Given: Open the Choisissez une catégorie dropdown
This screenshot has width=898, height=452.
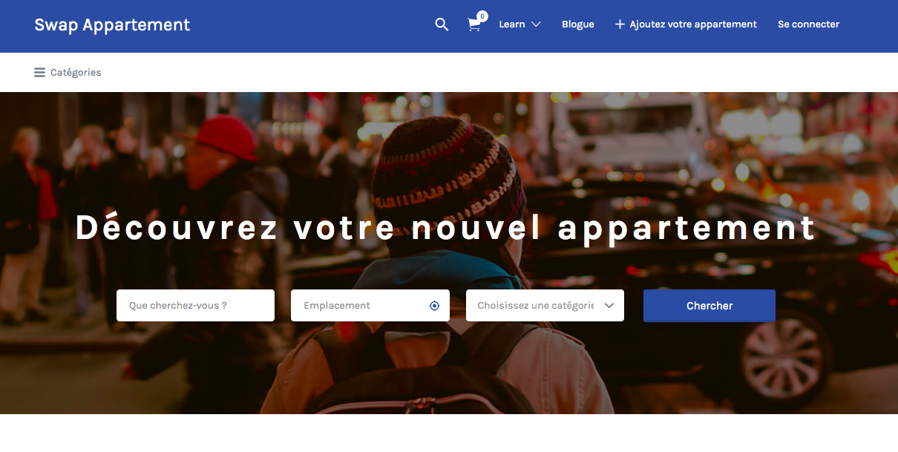Looking at the screenshot, I should click(x=545, y=306).
